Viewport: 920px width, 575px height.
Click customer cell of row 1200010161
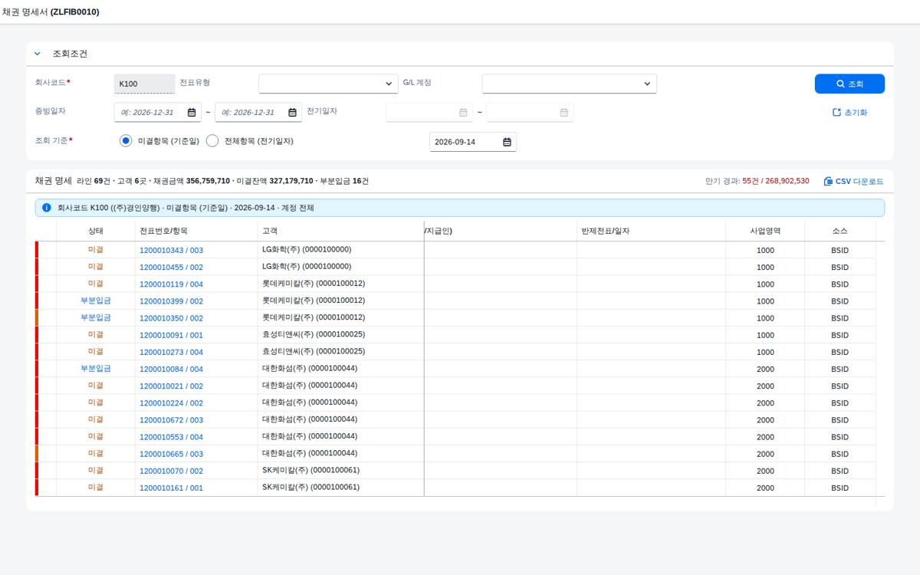[x=340, y=488]
